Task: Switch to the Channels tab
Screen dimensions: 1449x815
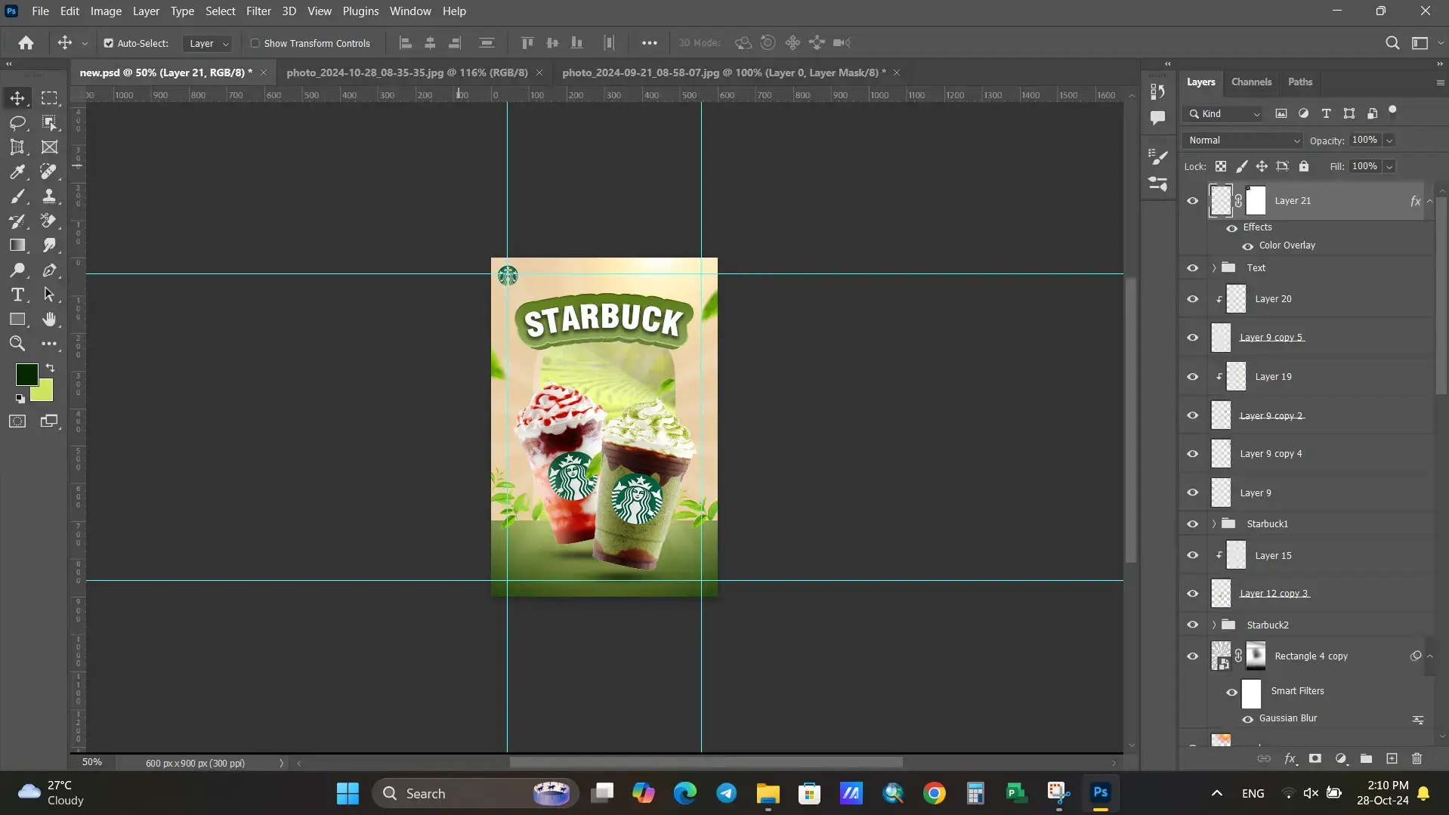Action: [1251, 82]
